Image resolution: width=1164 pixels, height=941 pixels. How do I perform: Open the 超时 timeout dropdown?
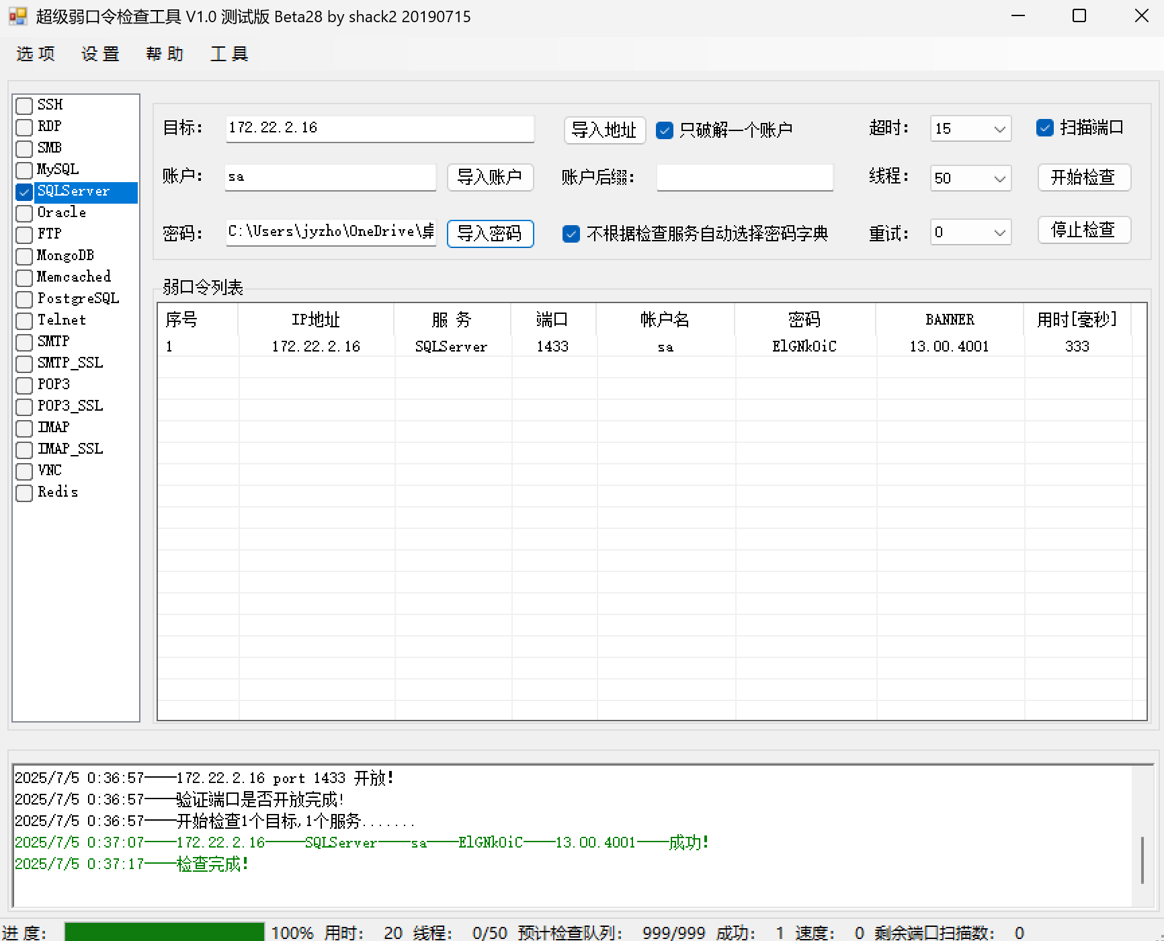point(971,128)
